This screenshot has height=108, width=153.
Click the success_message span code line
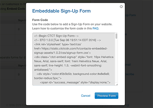point(75,82)
